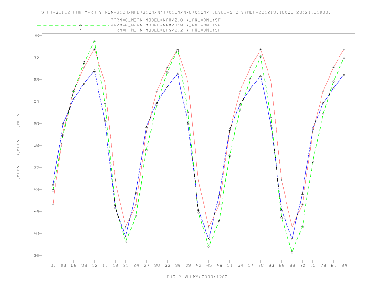Click the x-axis forecast hour label 84
Screen dimensions: 375x289
pos(344,265)
